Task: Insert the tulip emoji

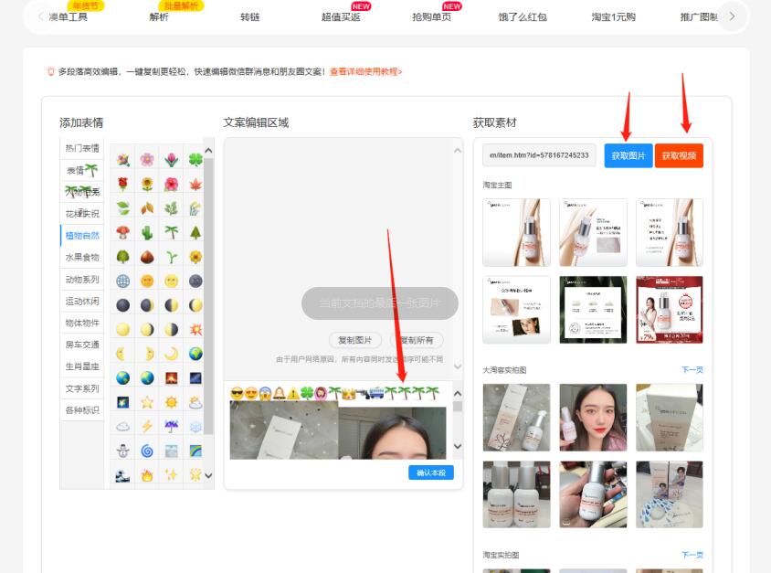Action: (171, 159)
